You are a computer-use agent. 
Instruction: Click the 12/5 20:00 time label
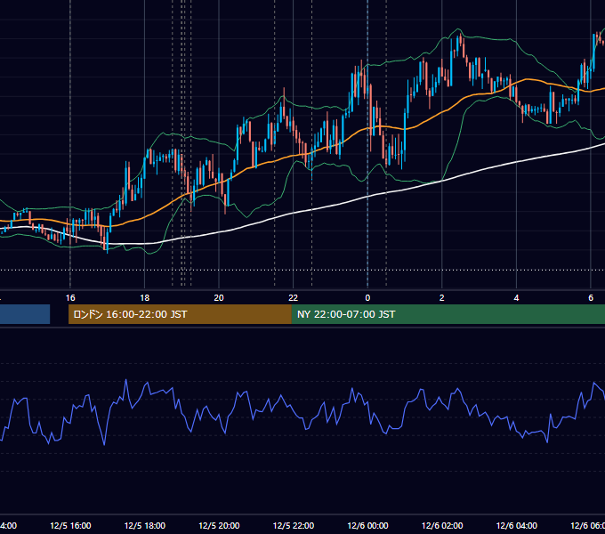pos(219,525)
